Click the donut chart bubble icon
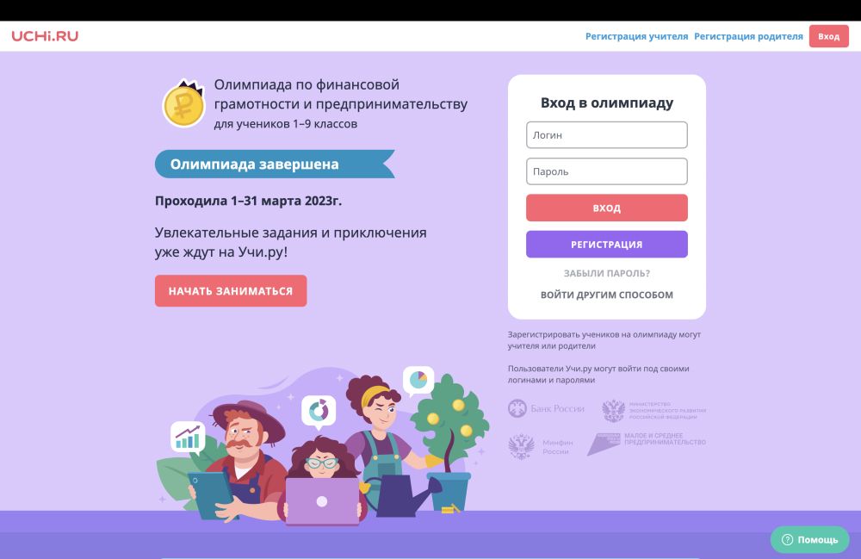The image size is (861, 559). [319, 412]
